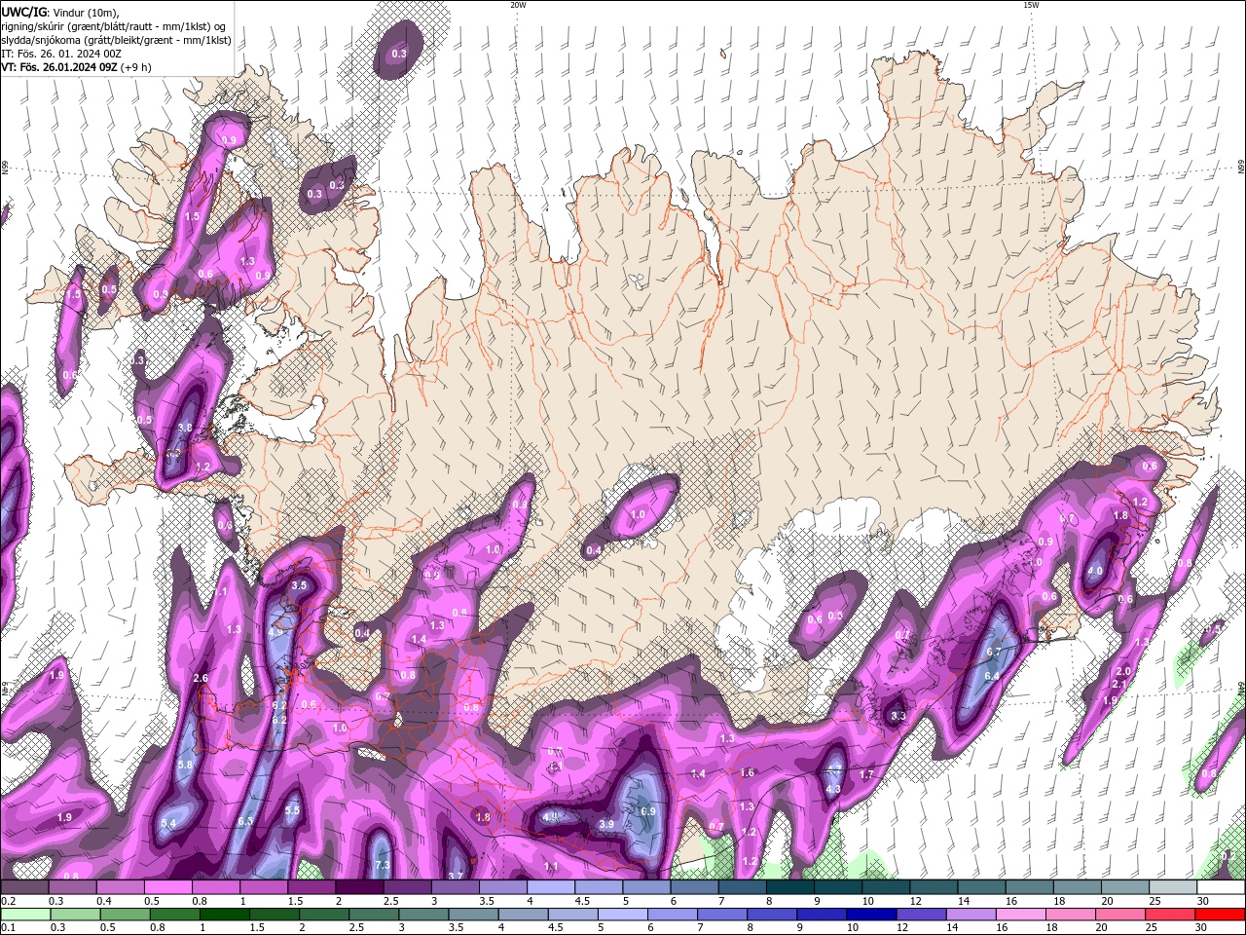Viewport: 1246px width, 935px height.
Task: Pick the periwinkle 4–4.5 snow legend swatch
Action: 552,887
